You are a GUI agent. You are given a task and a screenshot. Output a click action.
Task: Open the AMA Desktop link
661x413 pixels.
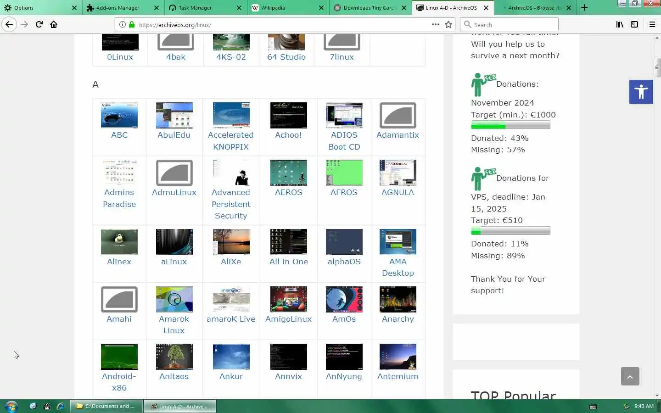[x=398, y=268]
